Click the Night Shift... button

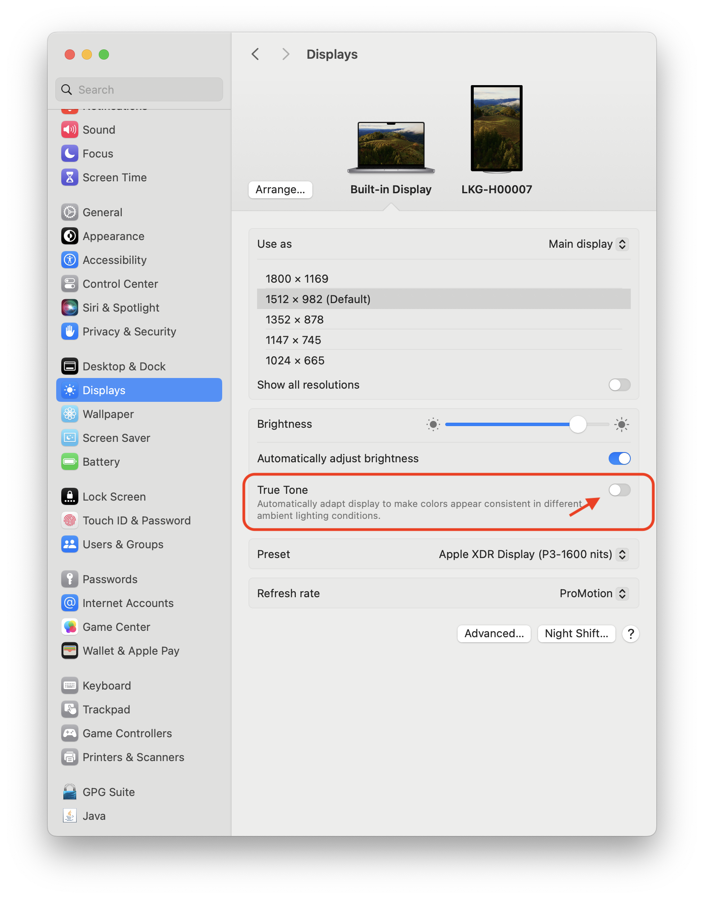(576, 633)
